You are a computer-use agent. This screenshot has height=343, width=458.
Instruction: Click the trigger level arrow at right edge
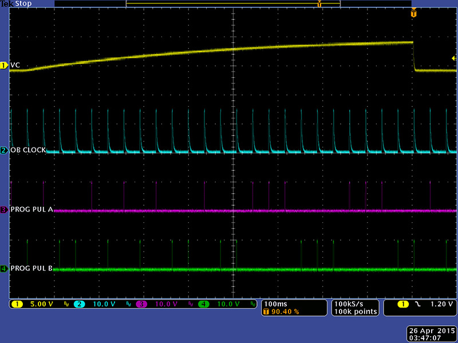pos(453,58)
